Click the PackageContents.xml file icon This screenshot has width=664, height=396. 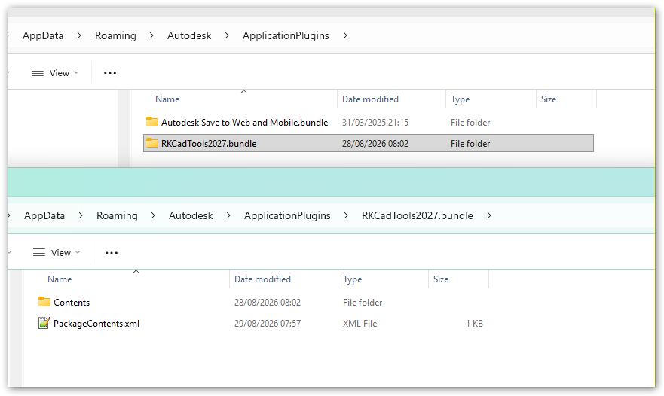point(44,323)
